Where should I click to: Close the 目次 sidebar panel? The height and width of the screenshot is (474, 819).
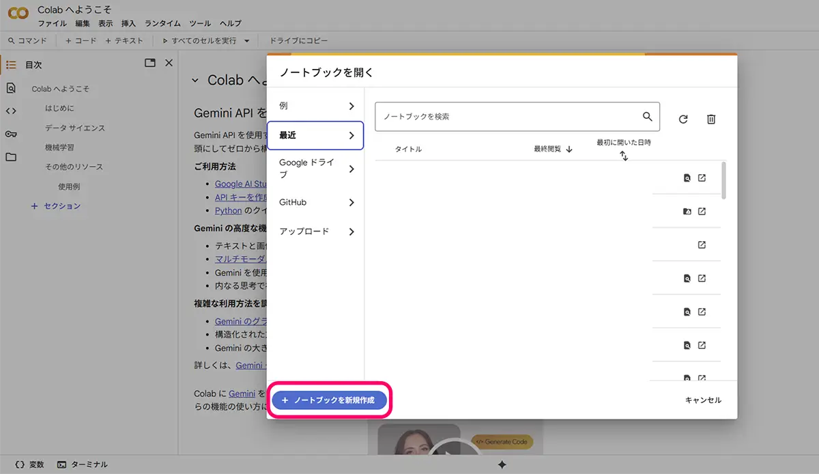pyautogui.click(x=169, y=63)
